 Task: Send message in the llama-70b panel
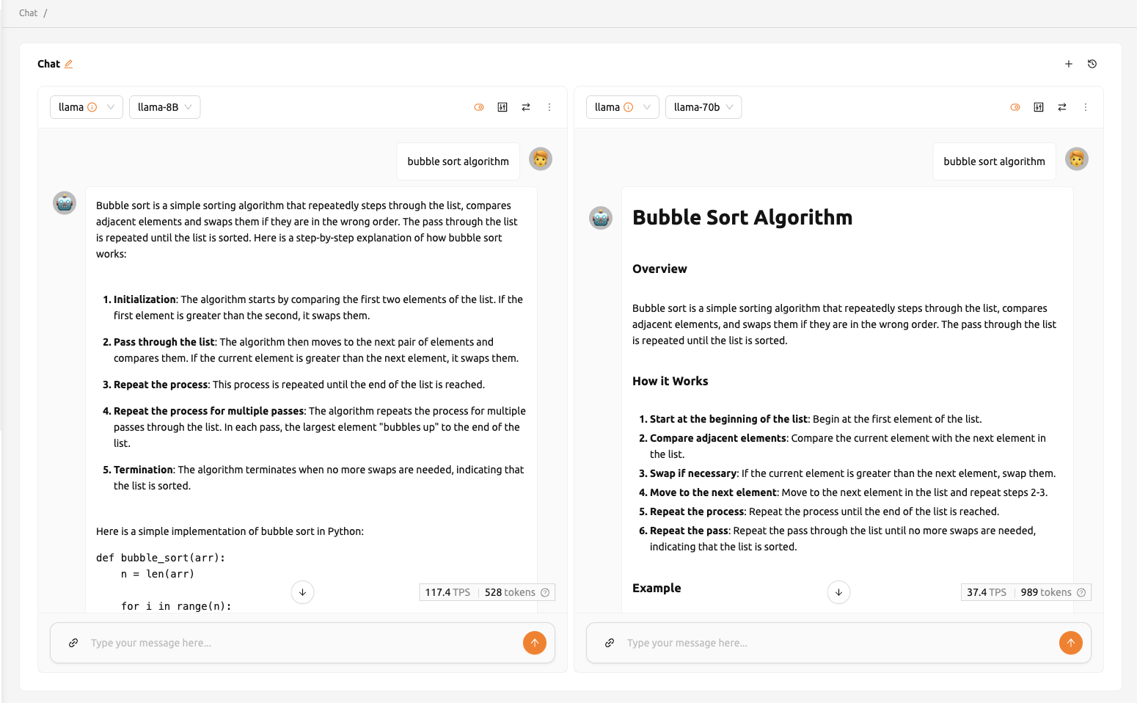coord(1071,643)
